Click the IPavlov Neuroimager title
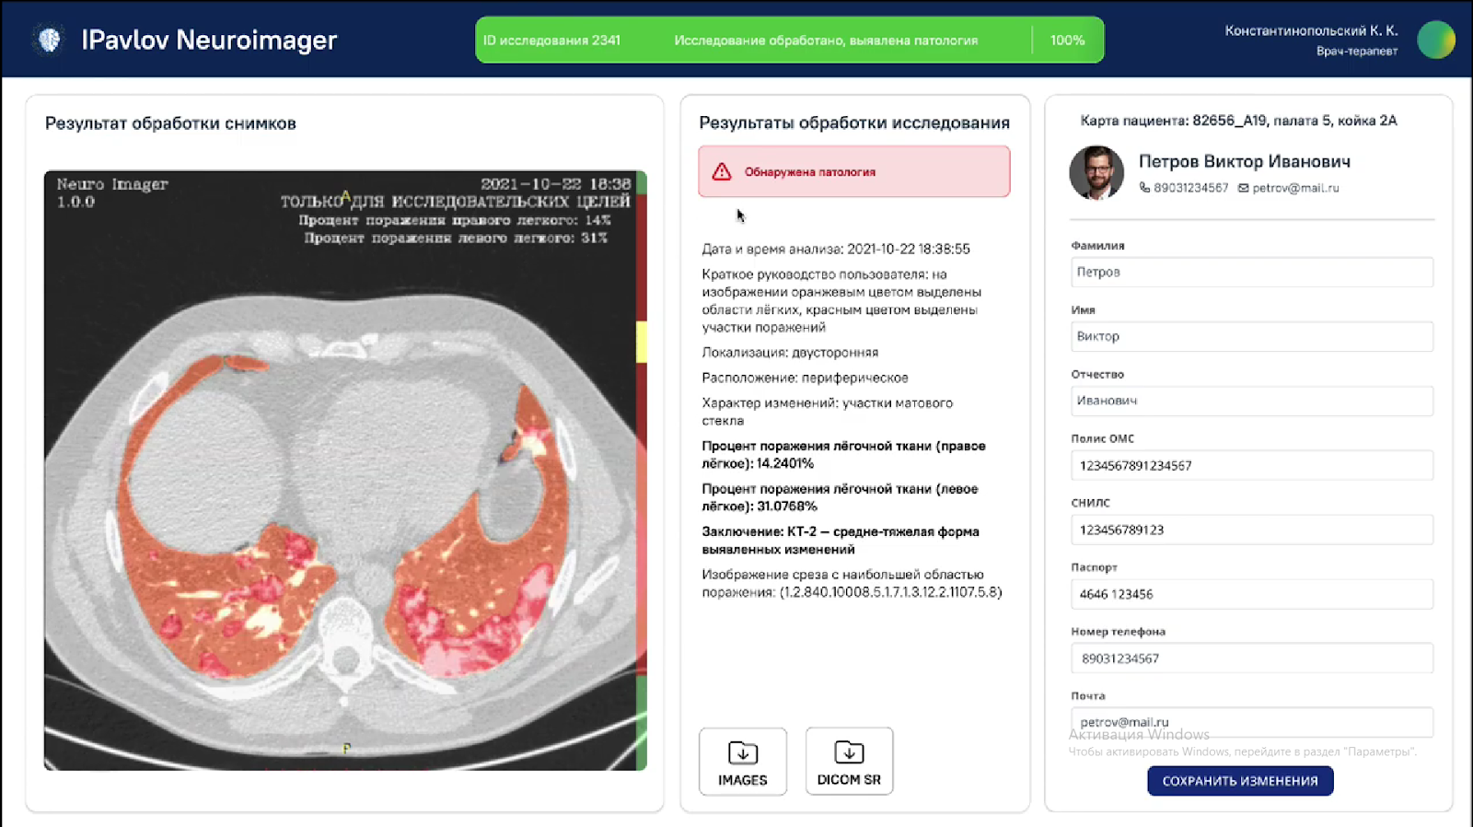 [209, 41]
